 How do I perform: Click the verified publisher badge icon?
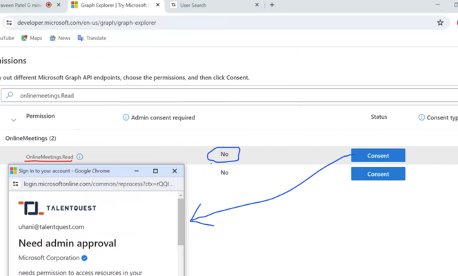[x=84, y=258]
